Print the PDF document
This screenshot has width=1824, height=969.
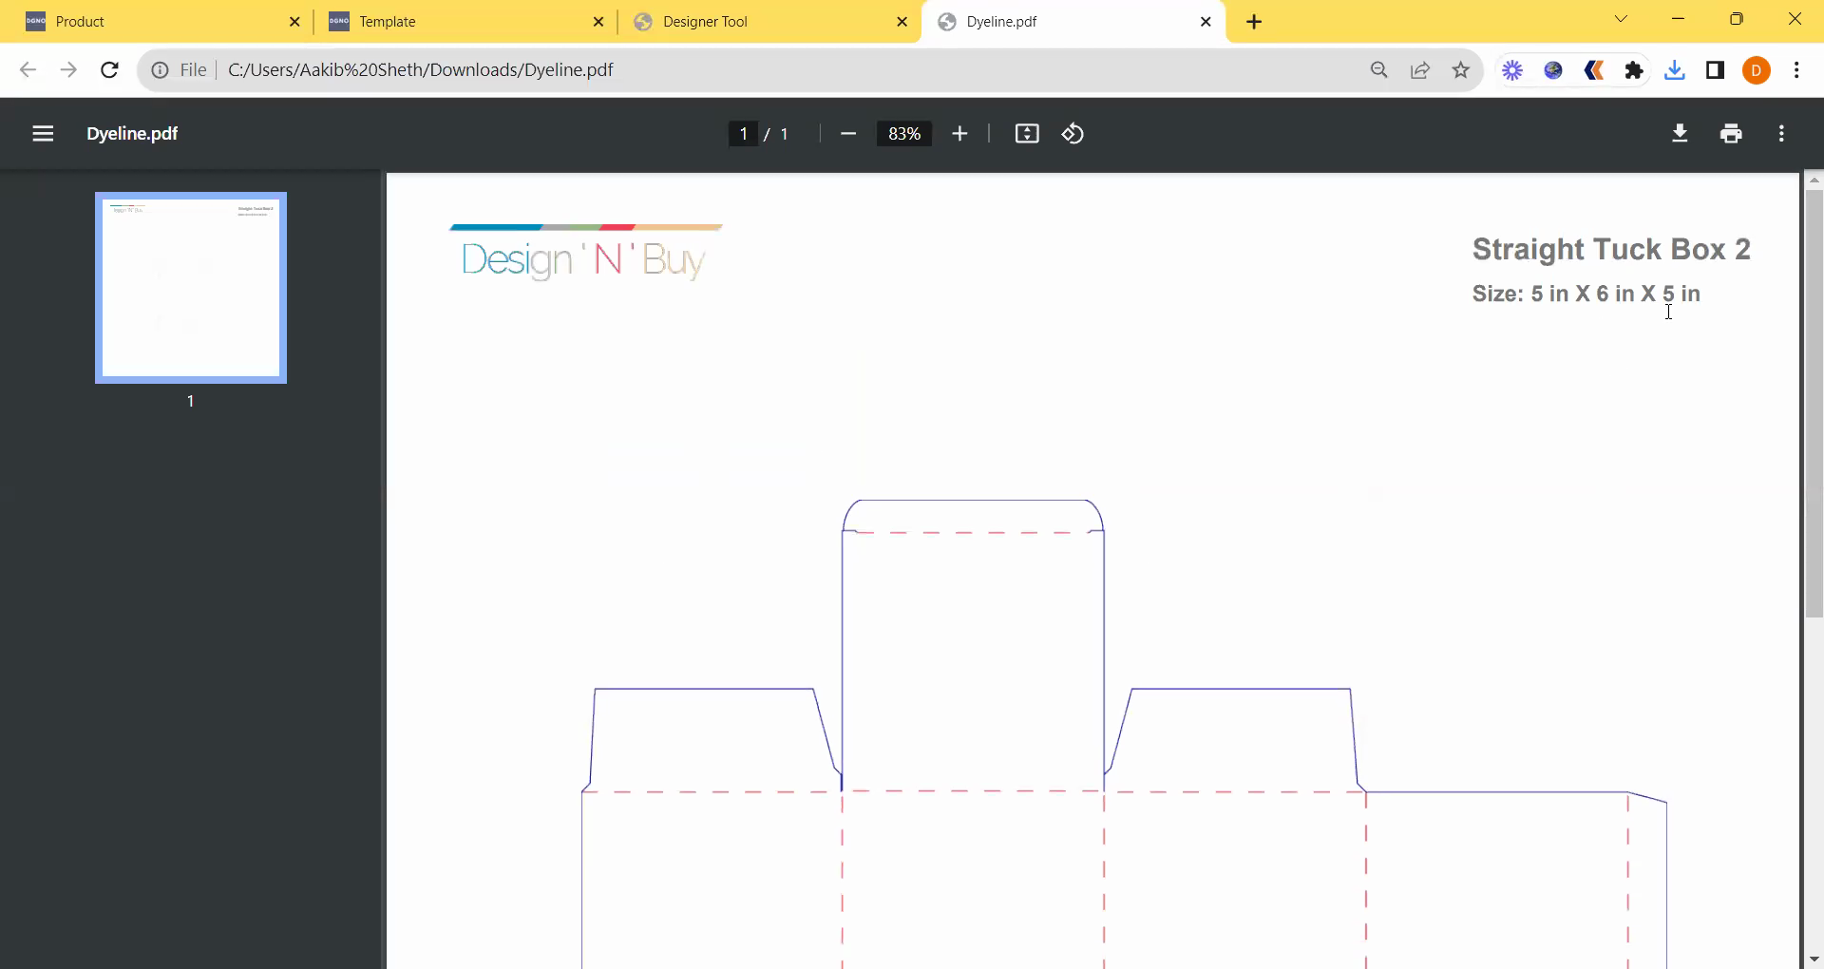pos(1731,134)
